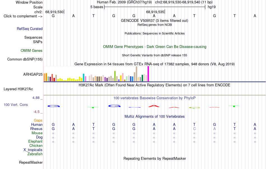The image size is (266, 169).
Task: Open the Layered H3K27Ac track label
Action: click(x=18, y=89)
